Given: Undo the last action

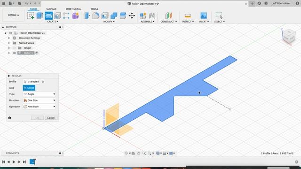Looking at the screenshot, I should click(26, 3).
